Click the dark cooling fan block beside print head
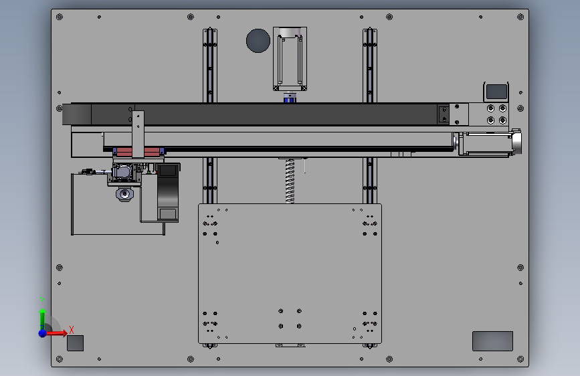This screenshot has height=376, width=580. pos(168,192)
